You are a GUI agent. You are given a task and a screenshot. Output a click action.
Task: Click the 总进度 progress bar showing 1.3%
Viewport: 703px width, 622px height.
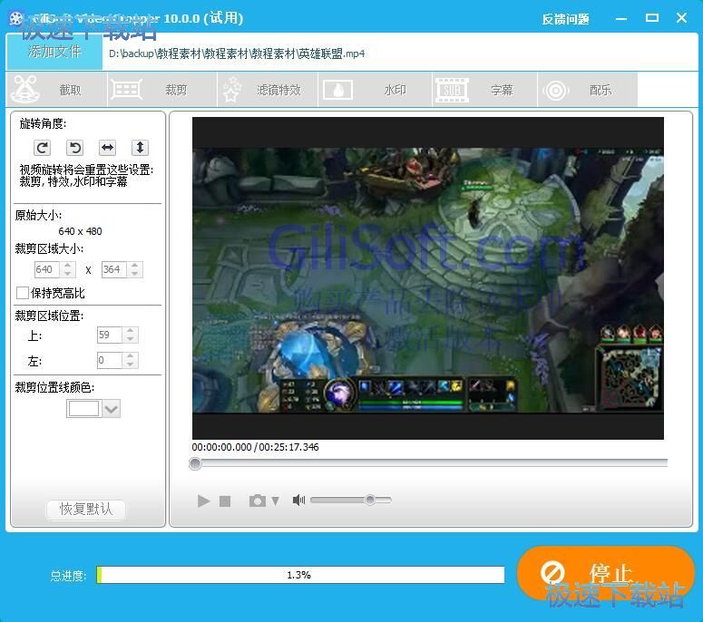(300, 575)
